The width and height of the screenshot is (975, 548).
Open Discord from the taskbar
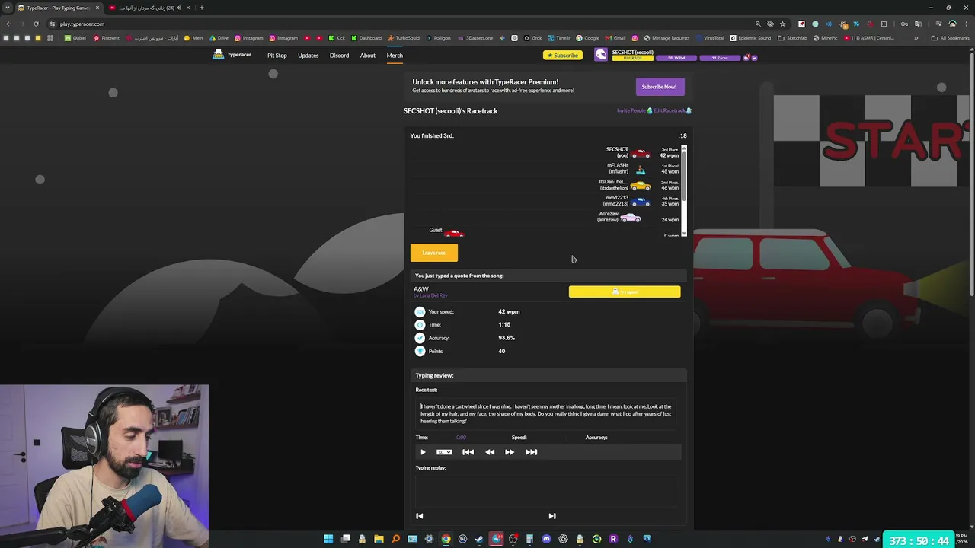pyautogui.click(x=546, y=539)
